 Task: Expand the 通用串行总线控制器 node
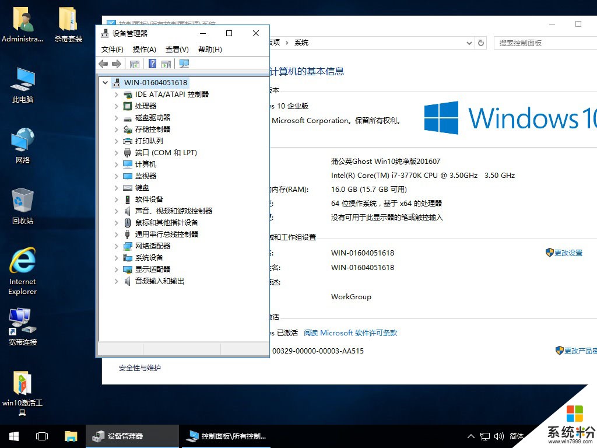(x=117, y=235)
